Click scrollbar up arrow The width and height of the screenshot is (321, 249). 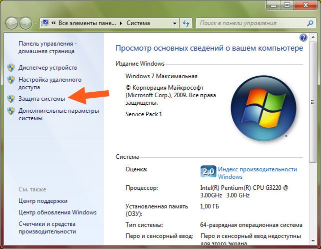pyautogui.click(x=313, y=38)
